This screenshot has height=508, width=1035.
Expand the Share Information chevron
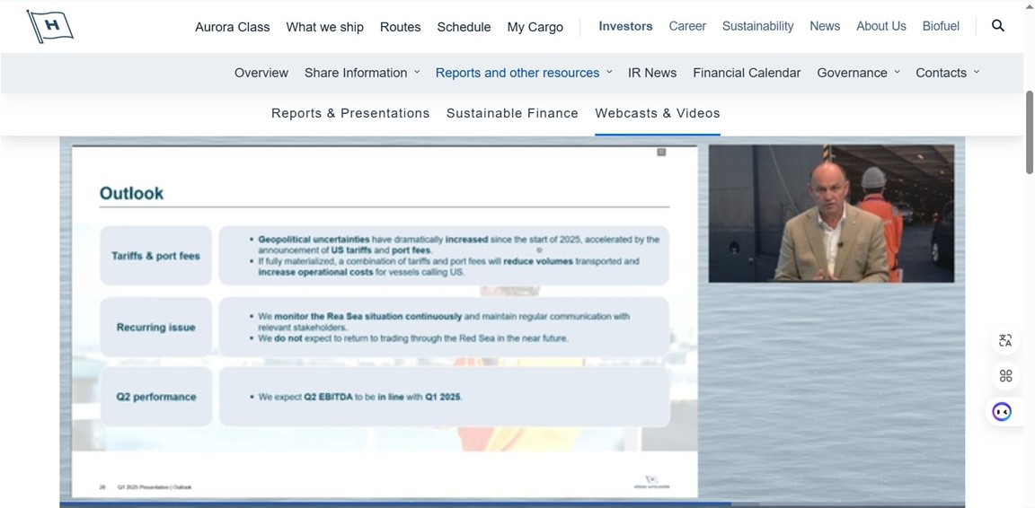417,72
